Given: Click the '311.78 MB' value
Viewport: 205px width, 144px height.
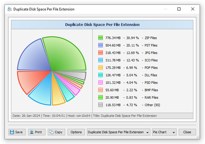Looking at the screenshot, I should click(x=113, y=60).
